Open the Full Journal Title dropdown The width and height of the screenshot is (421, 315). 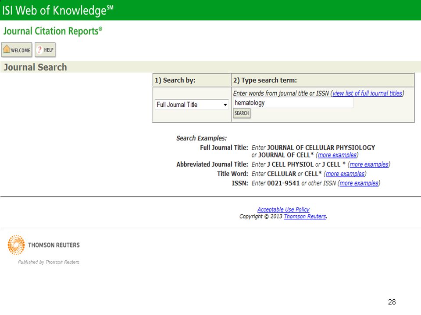pyautogui.click(x=192, y=105)
